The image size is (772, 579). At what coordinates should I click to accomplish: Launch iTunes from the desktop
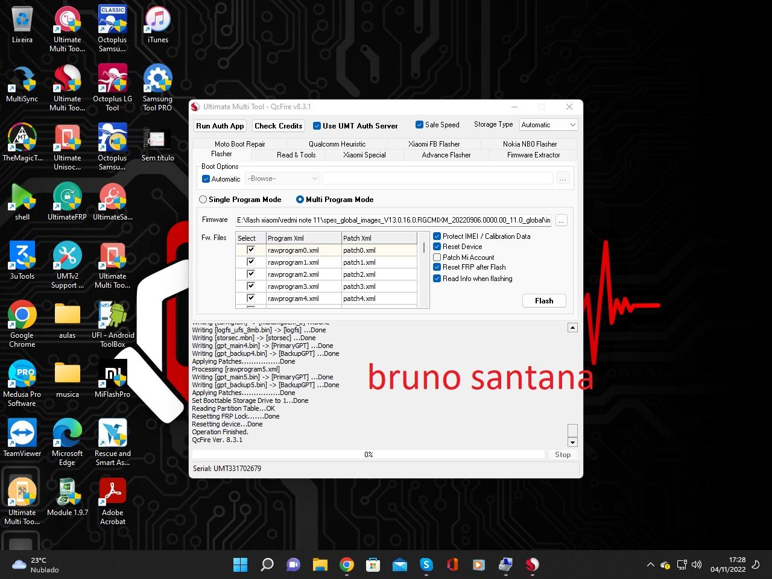(157, 25)
